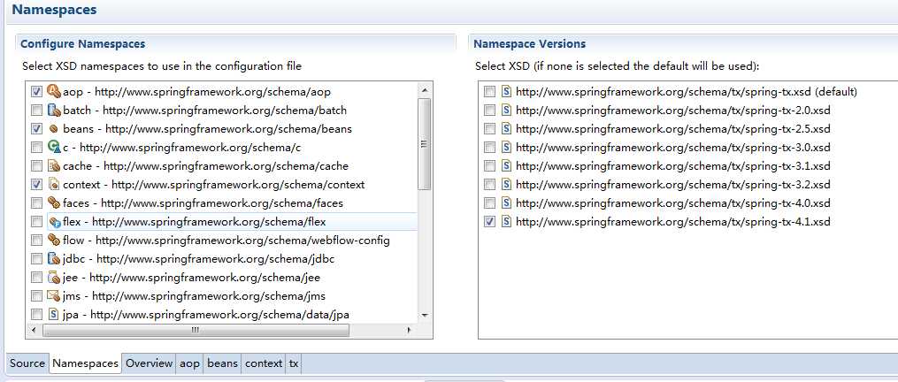Uncheck the spring-tx-4.1.xsd checkbox
Screen dimensions: 898x382
[489, 222]
